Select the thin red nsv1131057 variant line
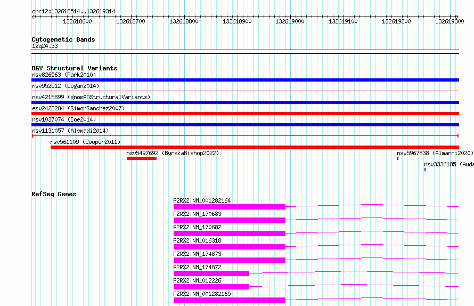The width and height of the screenshot is (474, 306). point(245,136)
